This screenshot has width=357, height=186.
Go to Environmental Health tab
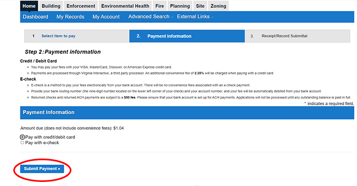(125, 6)
